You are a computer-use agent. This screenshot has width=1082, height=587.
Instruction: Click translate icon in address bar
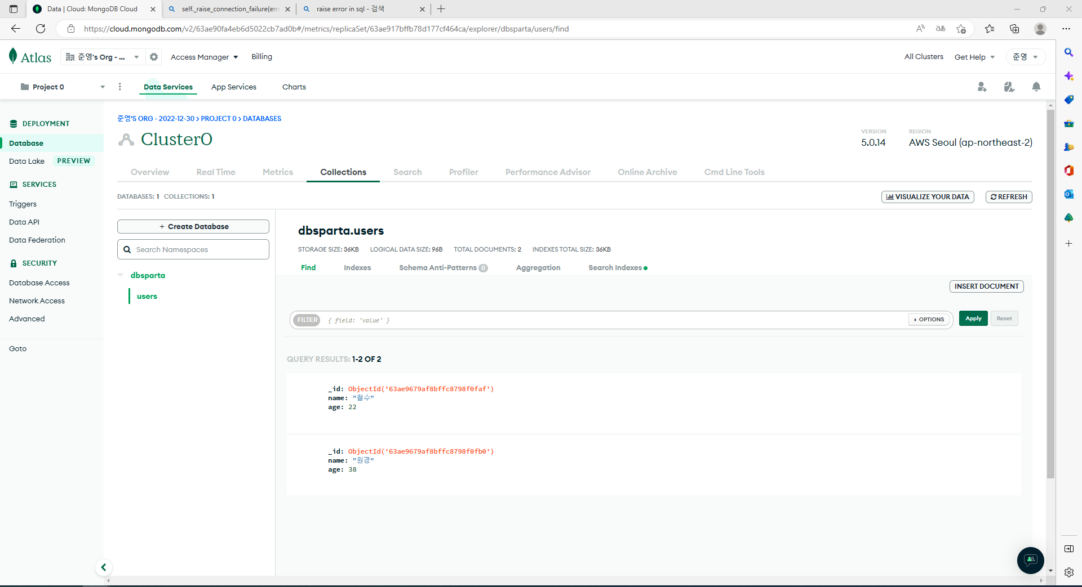pyautogui.click(x=941, y=29)
